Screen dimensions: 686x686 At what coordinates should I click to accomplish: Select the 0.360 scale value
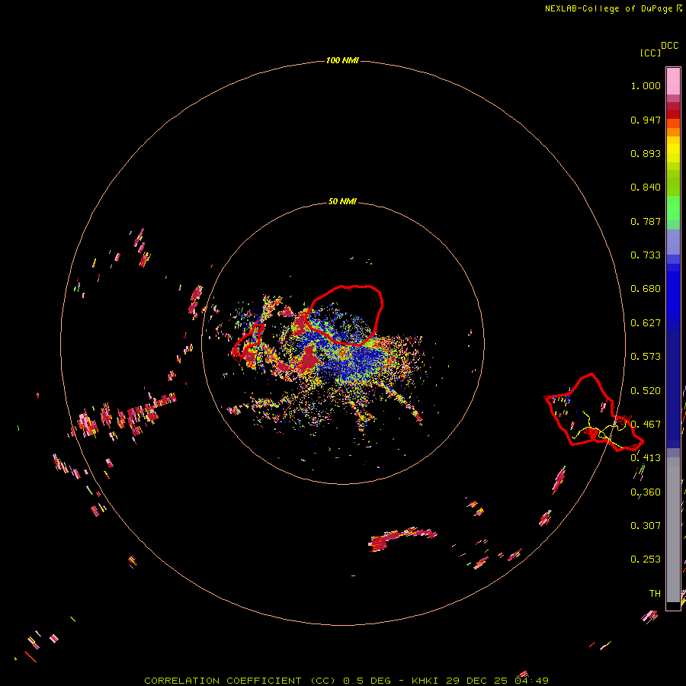coord(646,492)
